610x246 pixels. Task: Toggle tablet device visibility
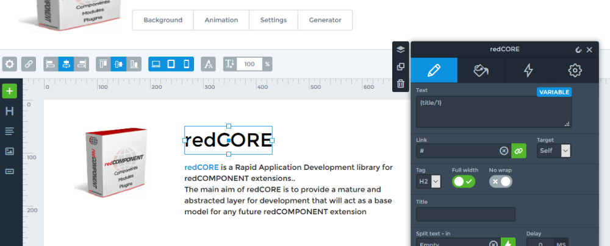(171, 64)
